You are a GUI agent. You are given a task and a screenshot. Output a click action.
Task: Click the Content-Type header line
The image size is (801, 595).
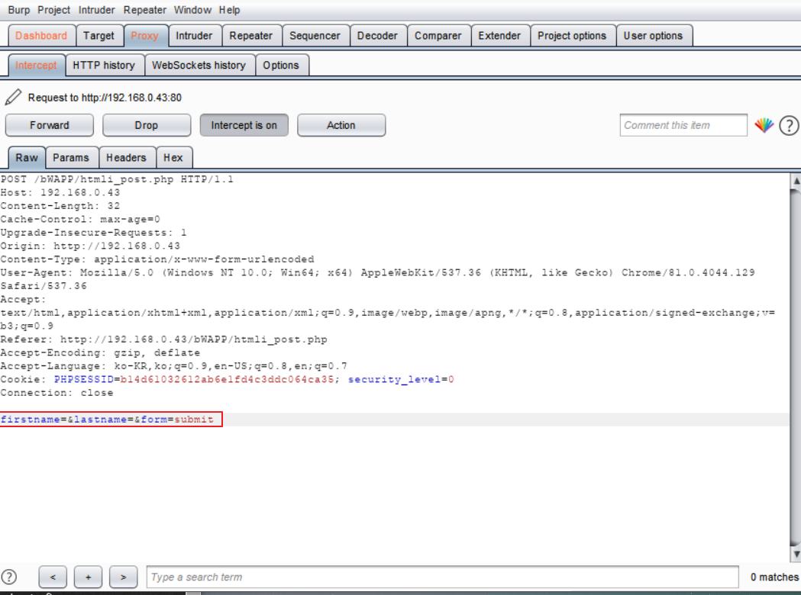point(157,259)
